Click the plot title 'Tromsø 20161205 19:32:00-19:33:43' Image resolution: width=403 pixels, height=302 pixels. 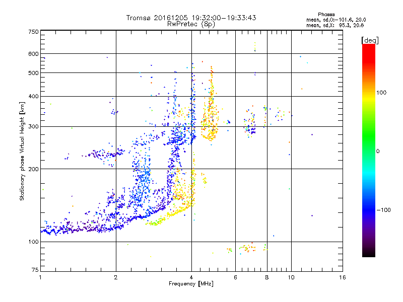191,18
